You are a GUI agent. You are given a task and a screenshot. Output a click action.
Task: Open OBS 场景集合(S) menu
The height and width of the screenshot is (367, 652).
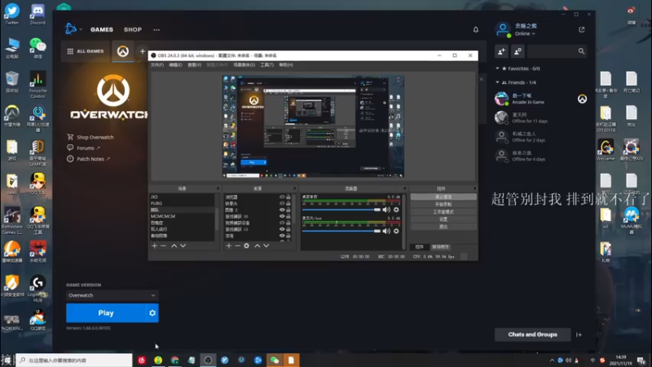click(244, 65)
